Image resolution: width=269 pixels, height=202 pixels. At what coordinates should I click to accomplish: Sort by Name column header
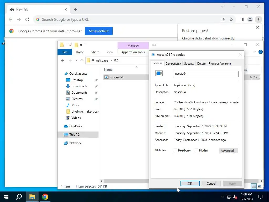click(108, 69)
